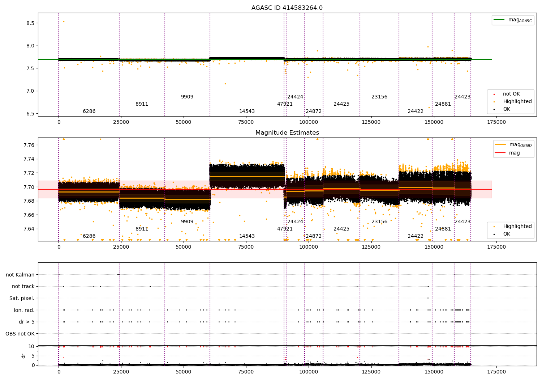Viewport: 542px width, 380px height.
Task: Select the 'OBS not OK' axis label
Action: tap(20, 334)
